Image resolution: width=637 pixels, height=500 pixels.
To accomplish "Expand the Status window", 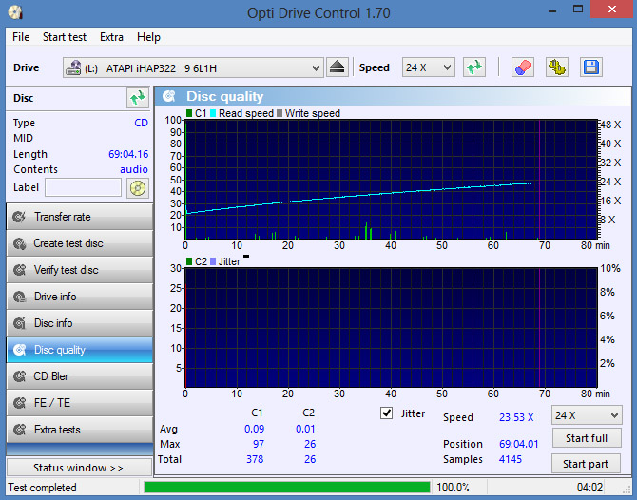I will (x=79, y=468).
